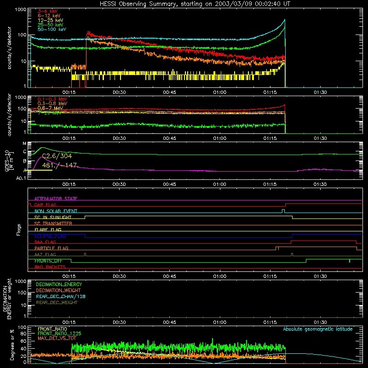This screenshot has height=368, width=368.
Task: Select the orange 6-12 keV legend label
Action: coord(49,16)
